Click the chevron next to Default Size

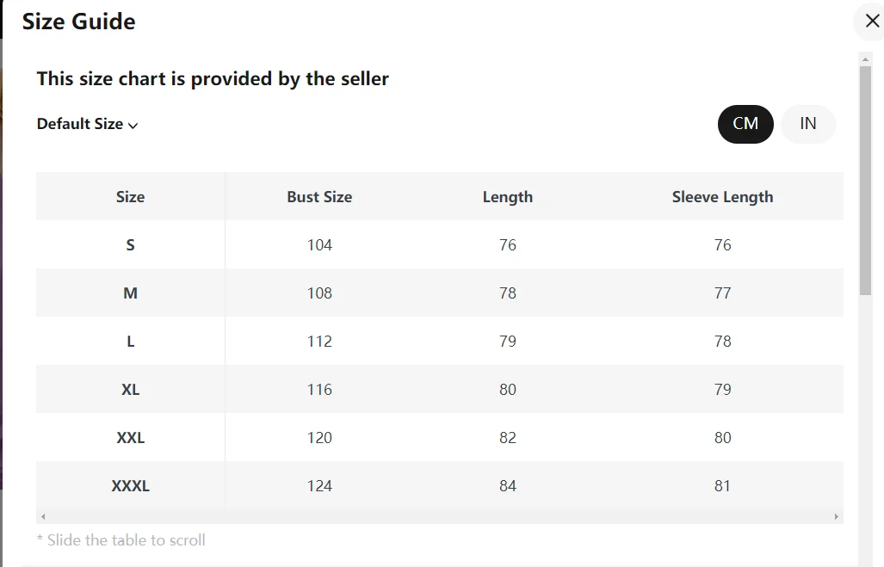point(133,126)
